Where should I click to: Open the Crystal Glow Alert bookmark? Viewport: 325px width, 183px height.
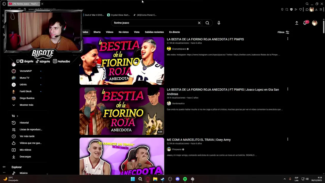coord(119,15)
